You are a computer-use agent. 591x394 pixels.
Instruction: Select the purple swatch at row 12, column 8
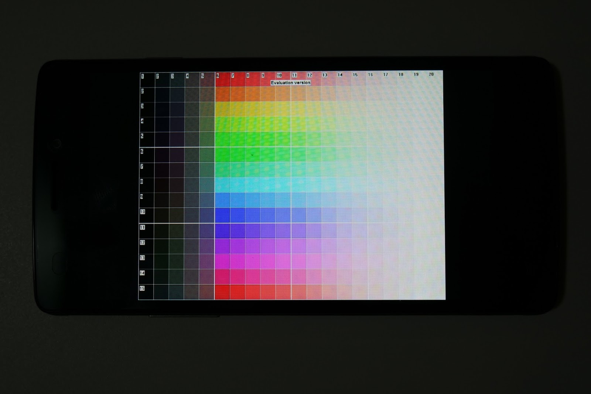coord(253,246)
